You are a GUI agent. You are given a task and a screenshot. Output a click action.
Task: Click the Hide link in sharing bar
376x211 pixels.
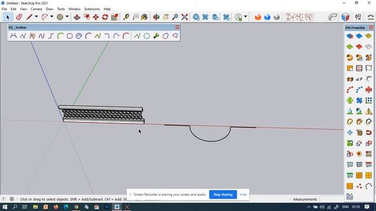point(243,195)
